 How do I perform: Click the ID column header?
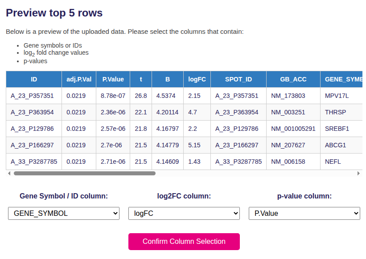point(34,79)
